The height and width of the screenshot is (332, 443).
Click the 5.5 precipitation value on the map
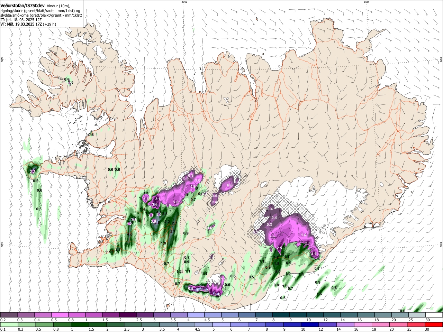pos(159,215)
